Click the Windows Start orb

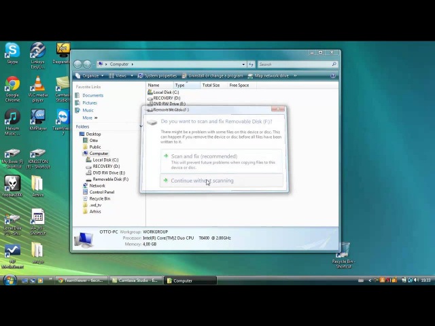(10, 280)
